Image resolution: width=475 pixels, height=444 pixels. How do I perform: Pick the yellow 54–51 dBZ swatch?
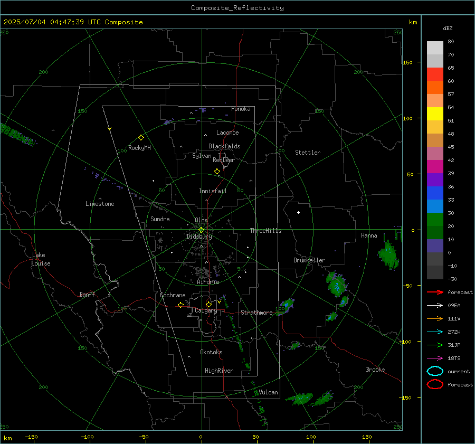coord(435,114)
